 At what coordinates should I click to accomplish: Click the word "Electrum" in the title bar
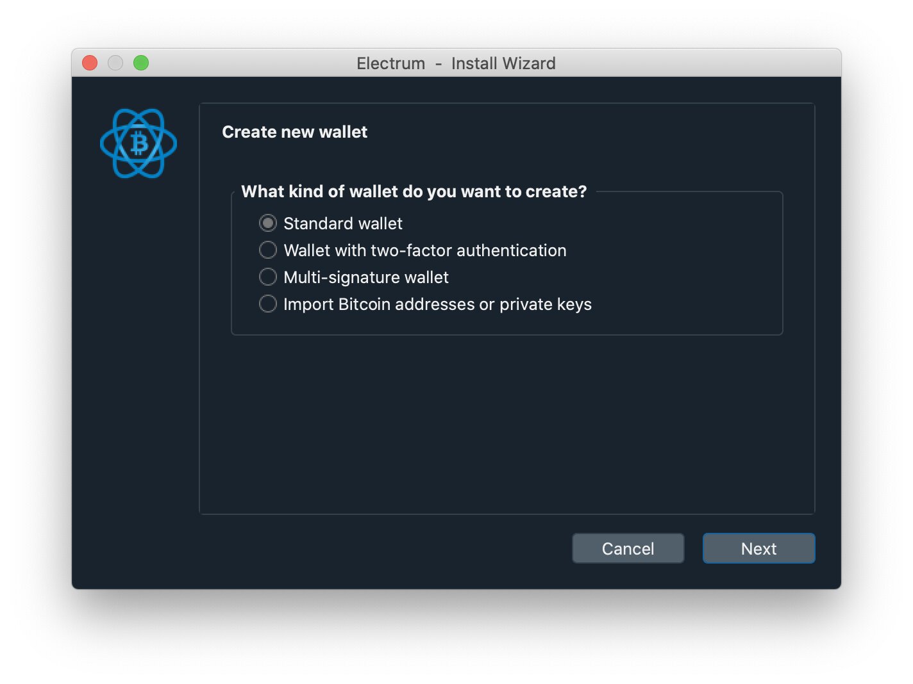[390, 63]
